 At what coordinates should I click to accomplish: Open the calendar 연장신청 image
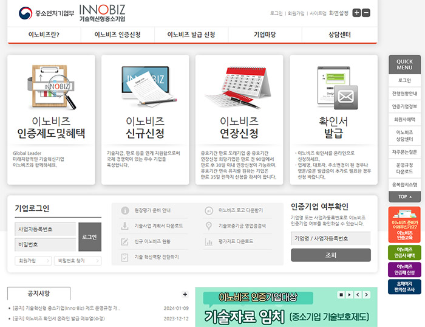click(239, 88)
